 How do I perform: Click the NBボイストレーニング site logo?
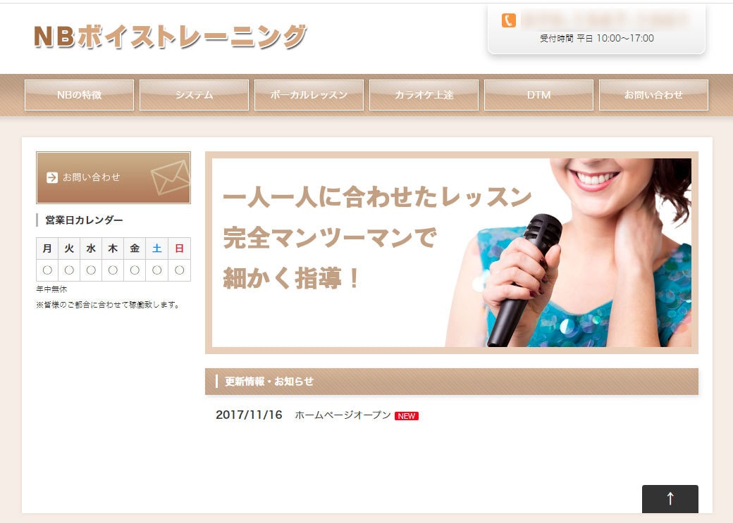(170, 37)
